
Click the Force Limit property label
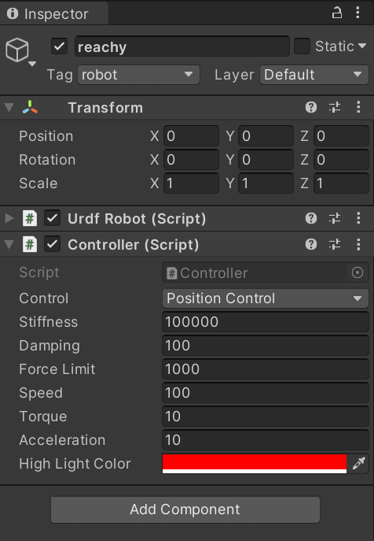pyautogui.click(x=57, y=369)
